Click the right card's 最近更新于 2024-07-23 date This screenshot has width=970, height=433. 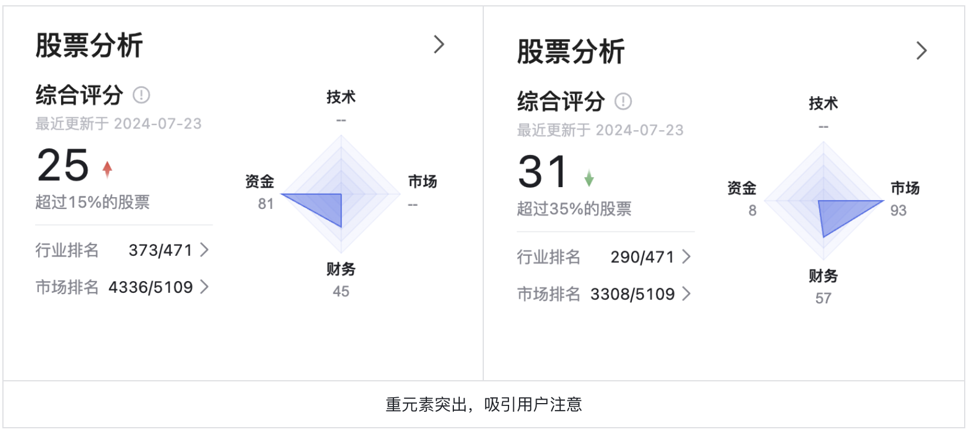pyautogui.click(x=600, y=130)
